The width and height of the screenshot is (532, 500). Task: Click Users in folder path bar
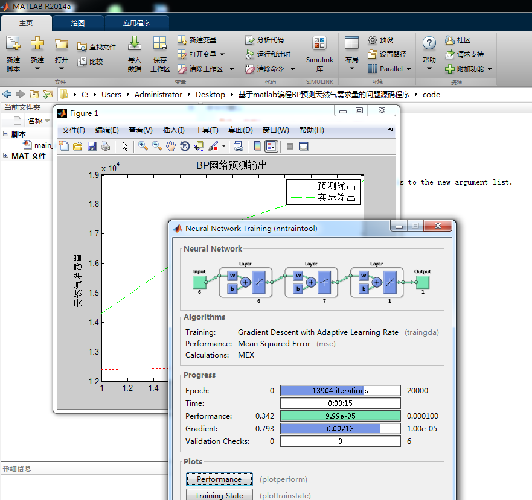(111, 95)
